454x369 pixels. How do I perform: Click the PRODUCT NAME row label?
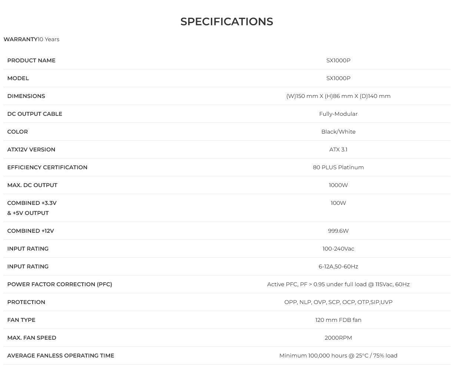coord(32,61)
